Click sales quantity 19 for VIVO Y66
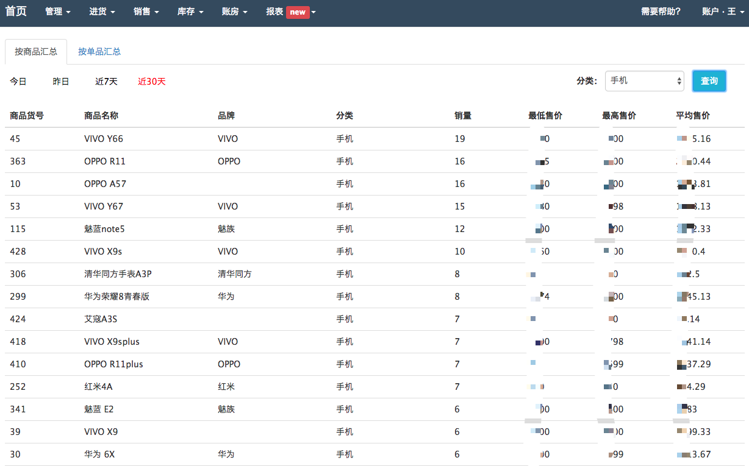This screenshot has width=749, height=466. (460, 139)
